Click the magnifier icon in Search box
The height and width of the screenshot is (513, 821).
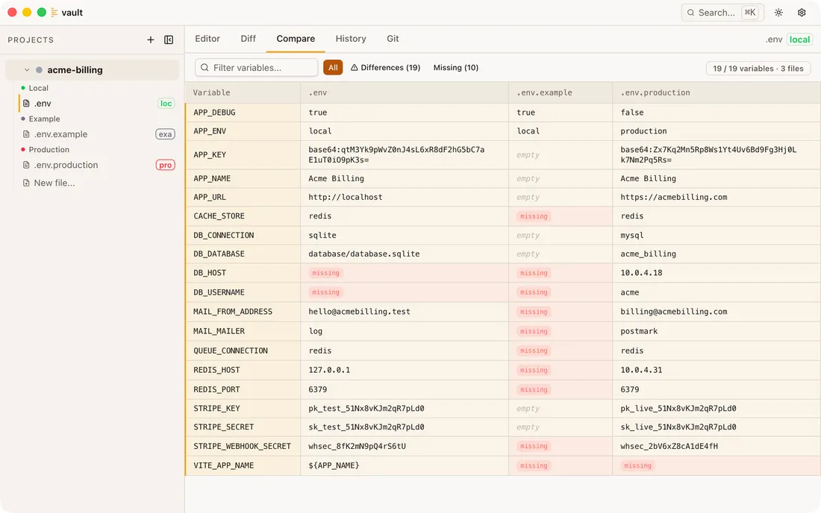[690, 13]
